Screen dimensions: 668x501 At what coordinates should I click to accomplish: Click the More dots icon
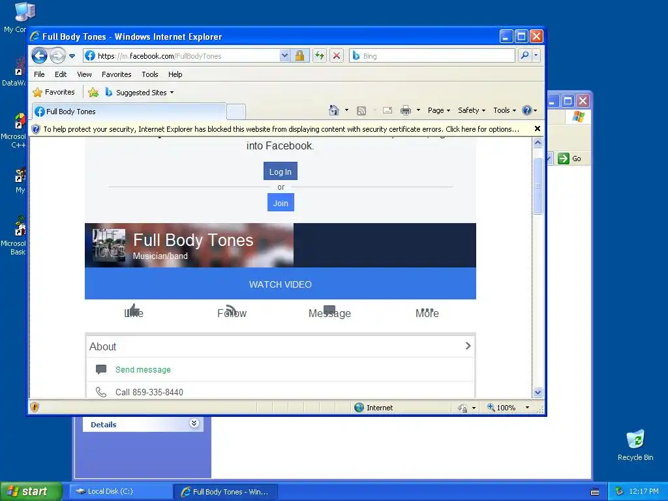pos(427,311)
